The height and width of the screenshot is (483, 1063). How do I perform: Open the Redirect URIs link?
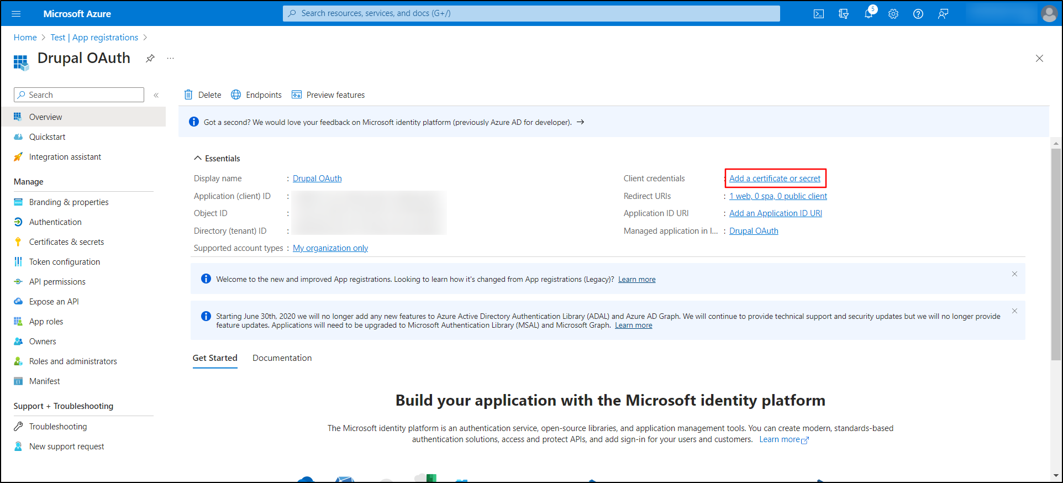(x=778, y=196)
